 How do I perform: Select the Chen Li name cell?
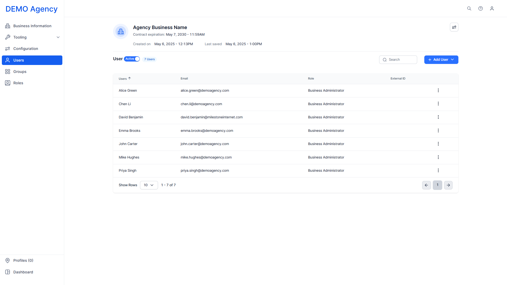click(x=125, y=104)
